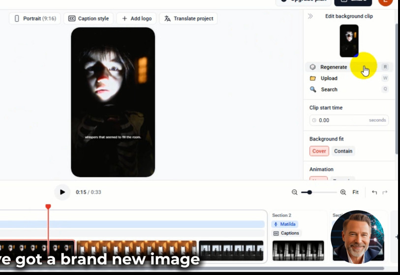
Task: Fit the timeline to view
Action: coord(355,192)
